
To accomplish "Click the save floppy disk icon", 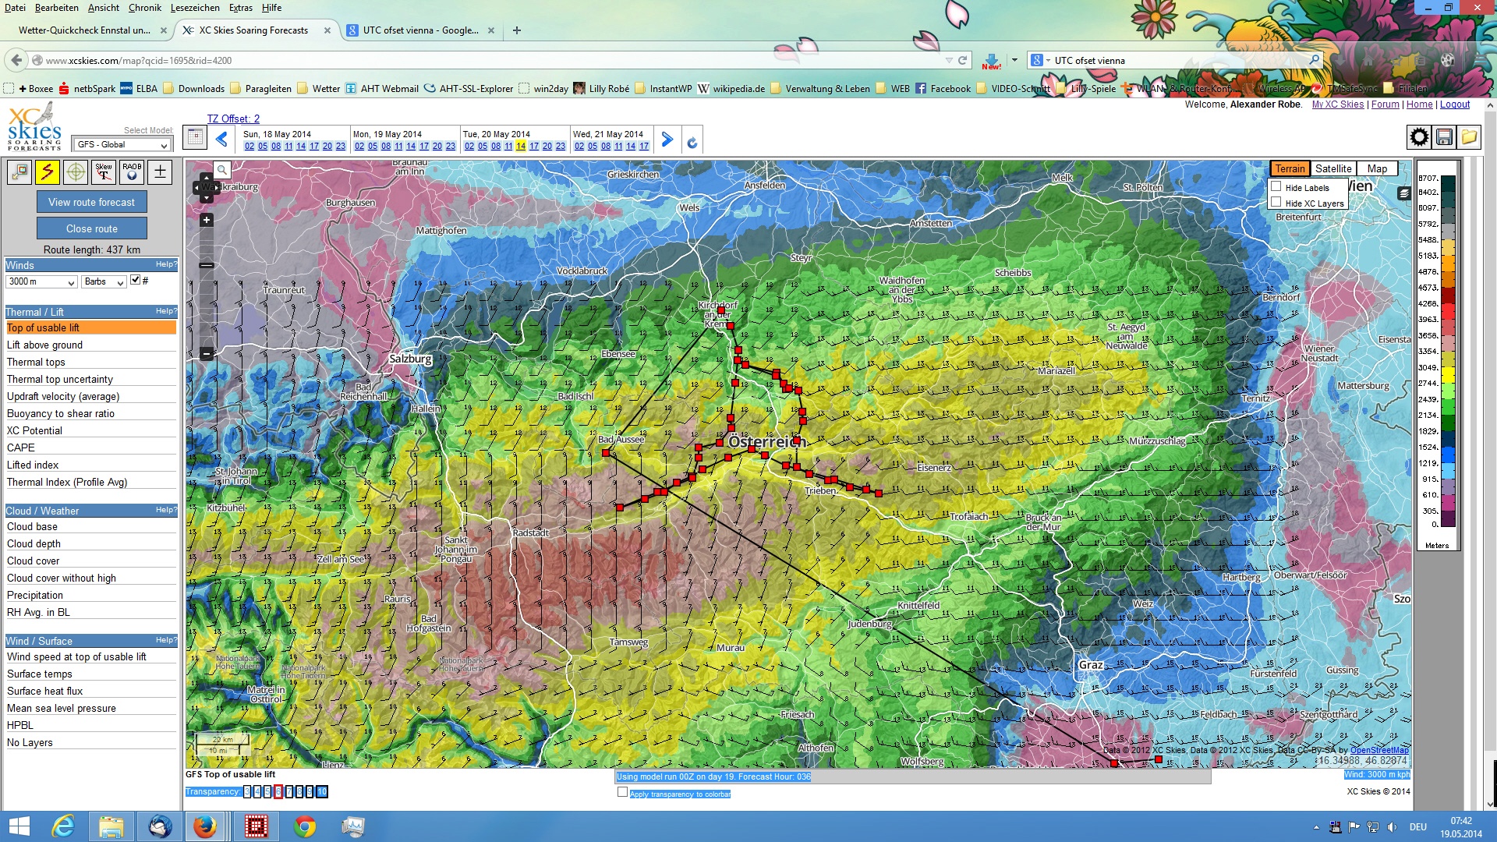I will pos(1444,137).
